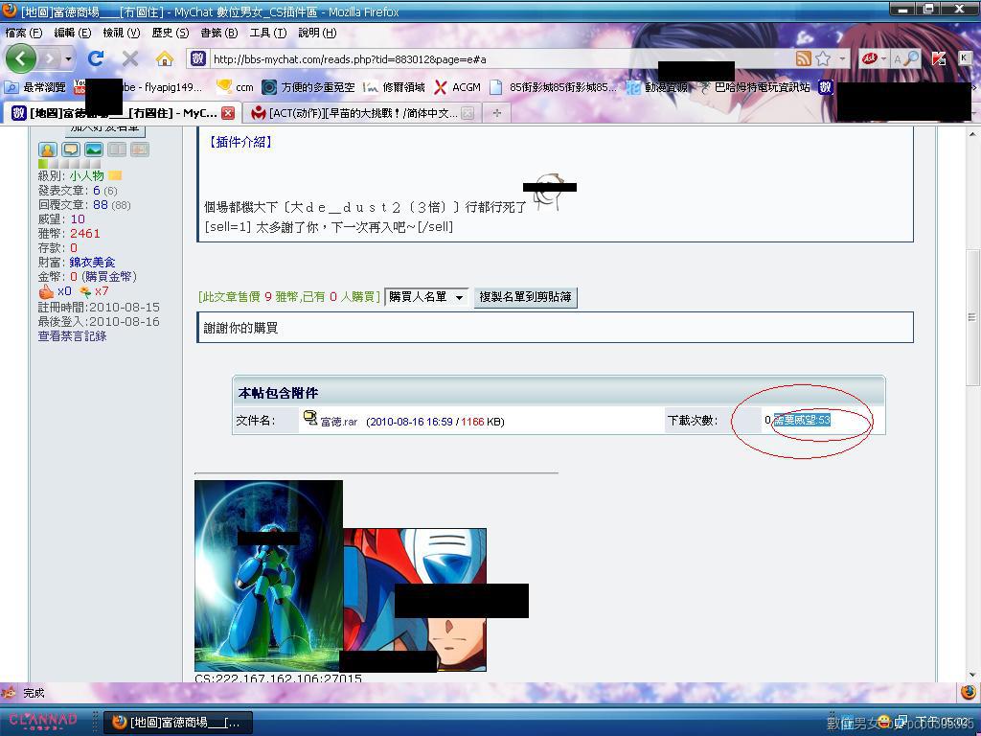Open the 修爾領域 bookmark
The height and width of the screenshot is (736, 981).
(x=394, y=87)
